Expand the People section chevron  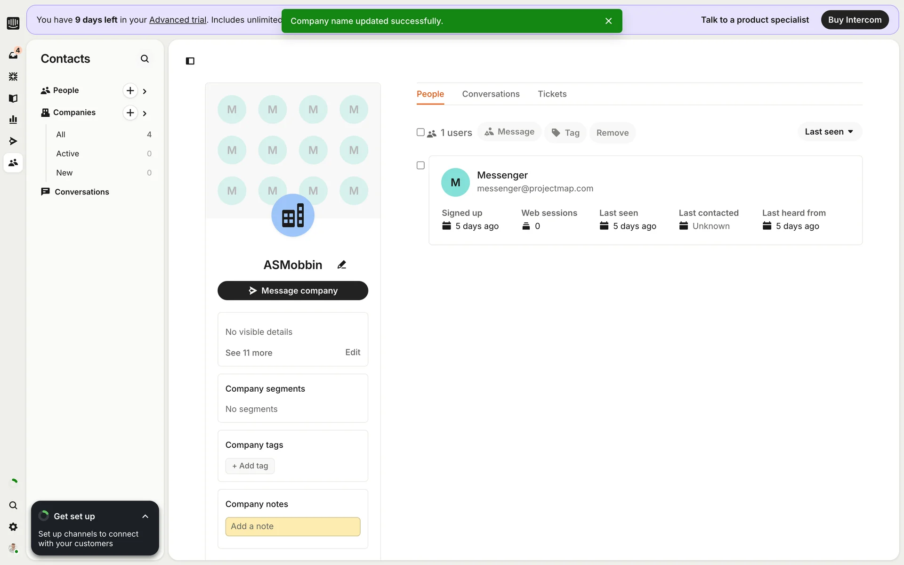tap(145, 91)
